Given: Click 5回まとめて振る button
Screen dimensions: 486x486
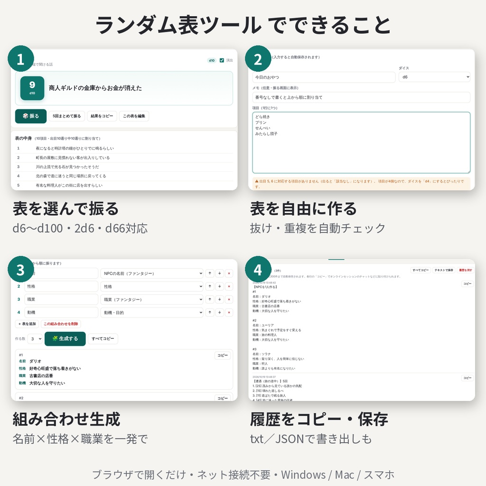Looking at the screenshot, I should point(66,116).
